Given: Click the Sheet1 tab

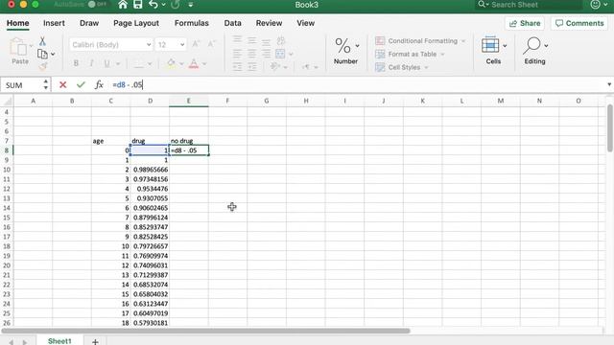Looking at the screenshot, I should [59, 341].
